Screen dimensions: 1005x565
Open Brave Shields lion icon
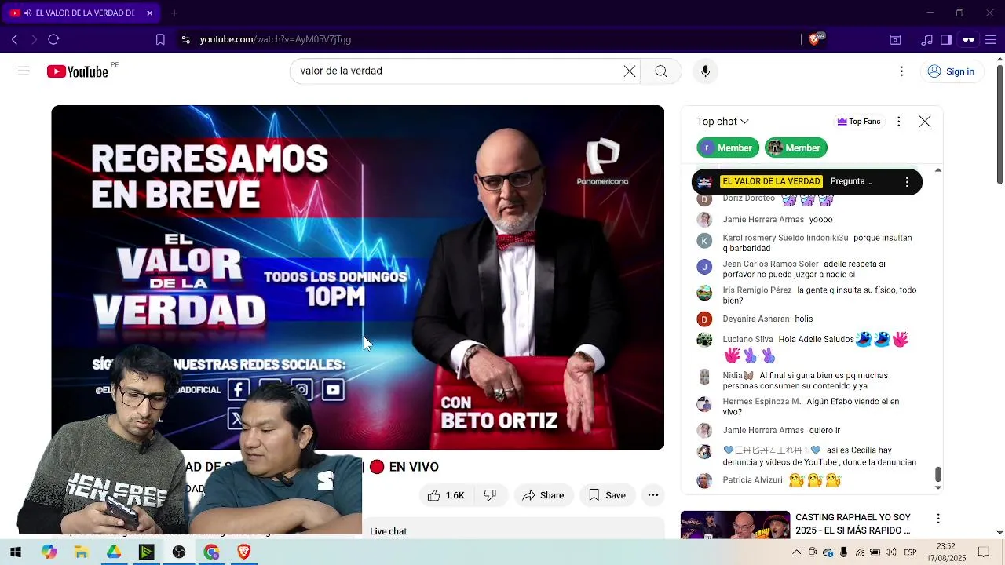(x=815, y=39)
